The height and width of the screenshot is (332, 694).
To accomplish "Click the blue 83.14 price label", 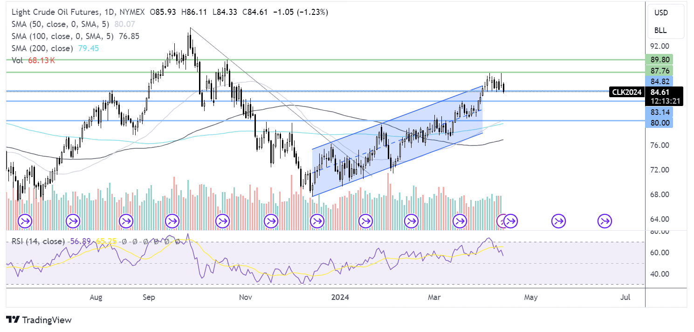I will point(659,112).
